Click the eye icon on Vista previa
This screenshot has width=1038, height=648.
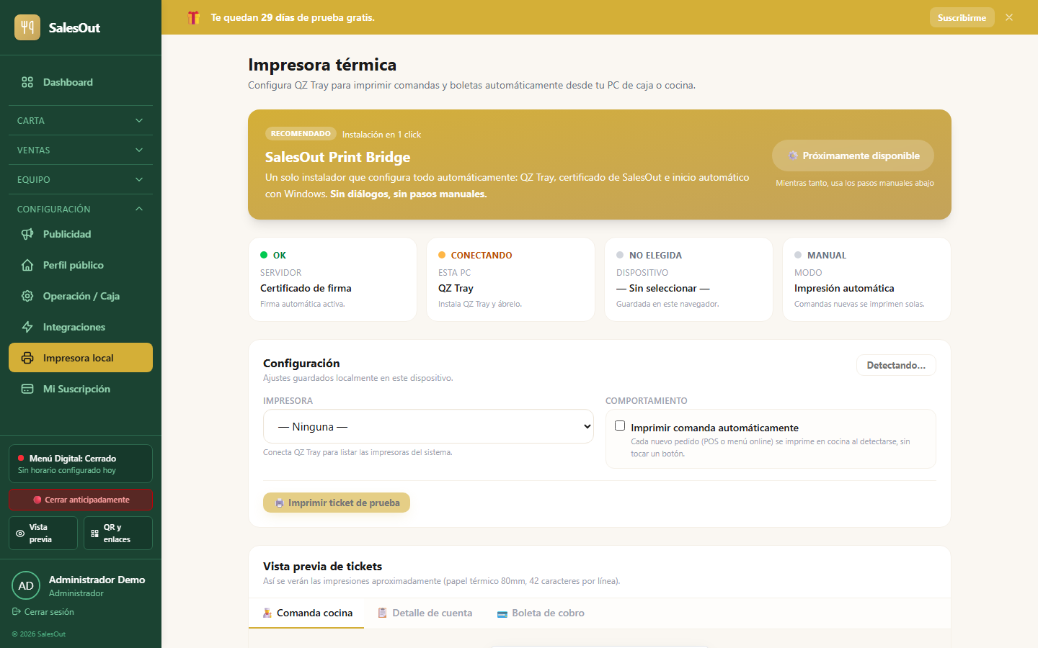(x=20, y=534)
